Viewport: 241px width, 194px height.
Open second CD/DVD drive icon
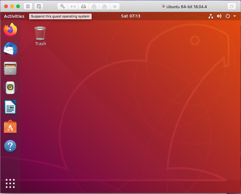[x=105, y=6]
